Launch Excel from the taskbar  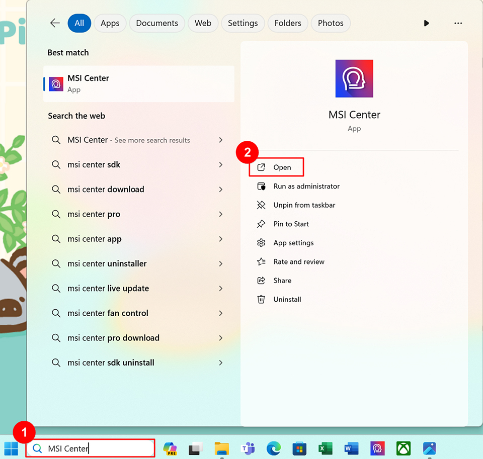point(326,448)
